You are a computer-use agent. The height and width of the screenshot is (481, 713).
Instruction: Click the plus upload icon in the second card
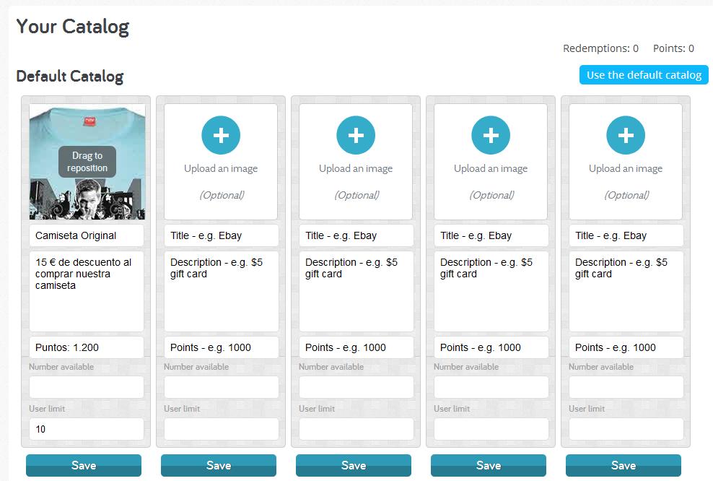[221, 135]
